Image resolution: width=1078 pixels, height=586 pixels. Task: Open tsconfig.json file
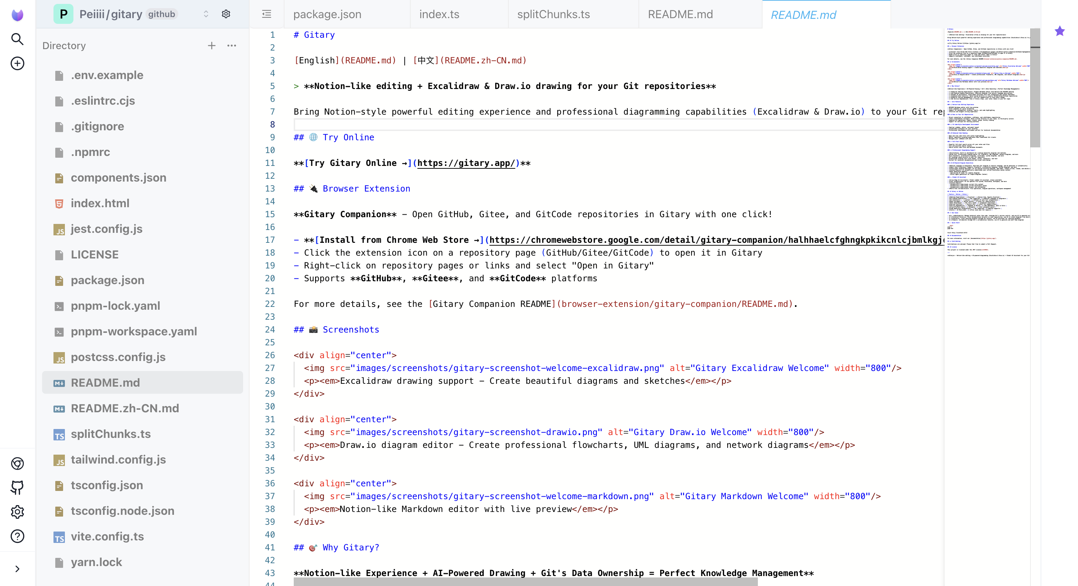[x=142, y=485]
